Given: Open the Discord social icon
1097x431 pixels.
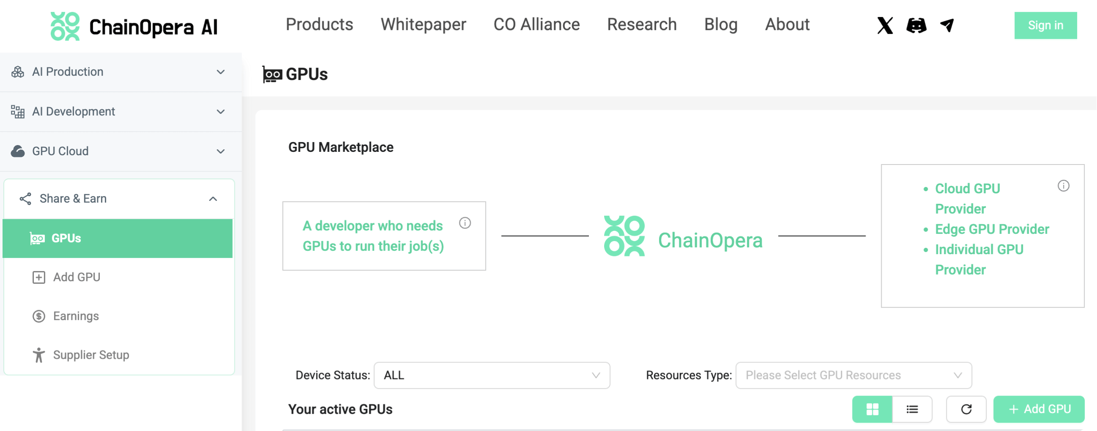Looking at the screenshot, I should point(916,25).
